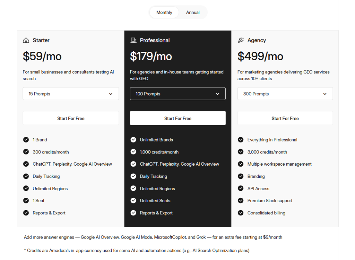The height and width of the screenshot is (260, 355).
Task: Click the checkmark icon beside 1 Brand
Action: pos(26,140)
